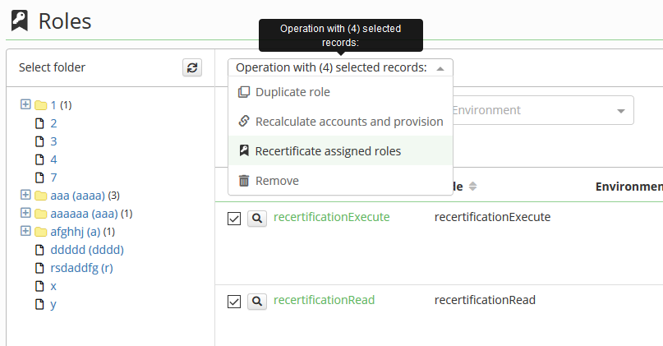The width and height of the screenshot is (663, 346).
Task: Open detail magnifier for recertificationExecute row
Action: (x=256, y=219)
